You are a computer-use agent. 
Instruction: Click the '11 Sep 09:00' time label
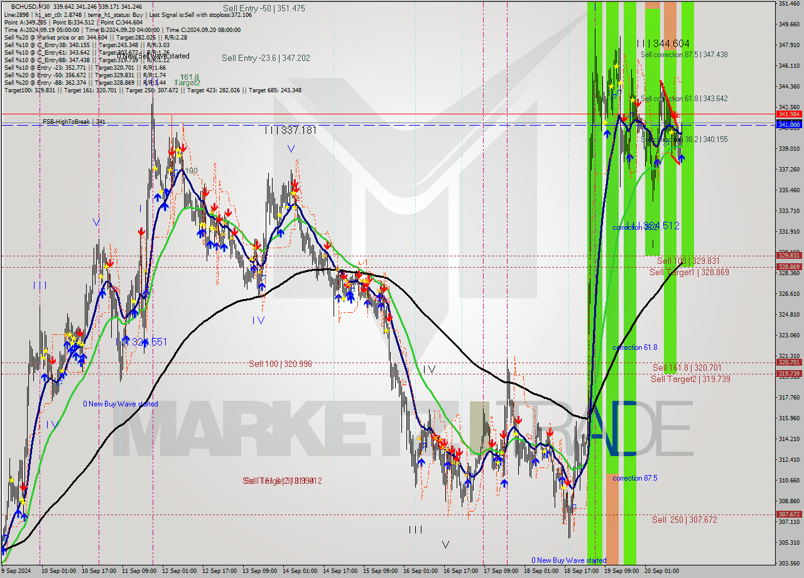coord(139,571)
